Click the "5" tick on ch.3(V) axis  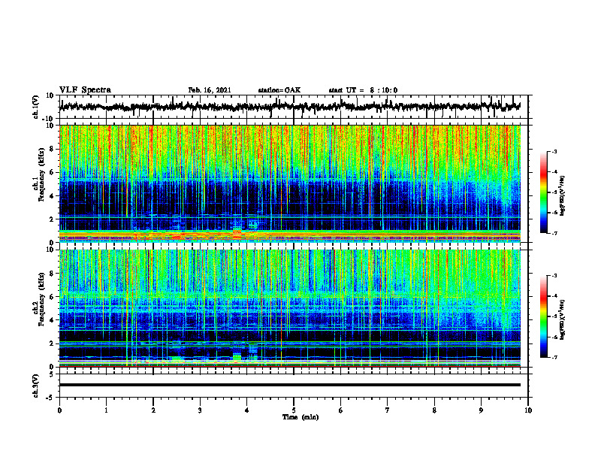click(52, 374)
